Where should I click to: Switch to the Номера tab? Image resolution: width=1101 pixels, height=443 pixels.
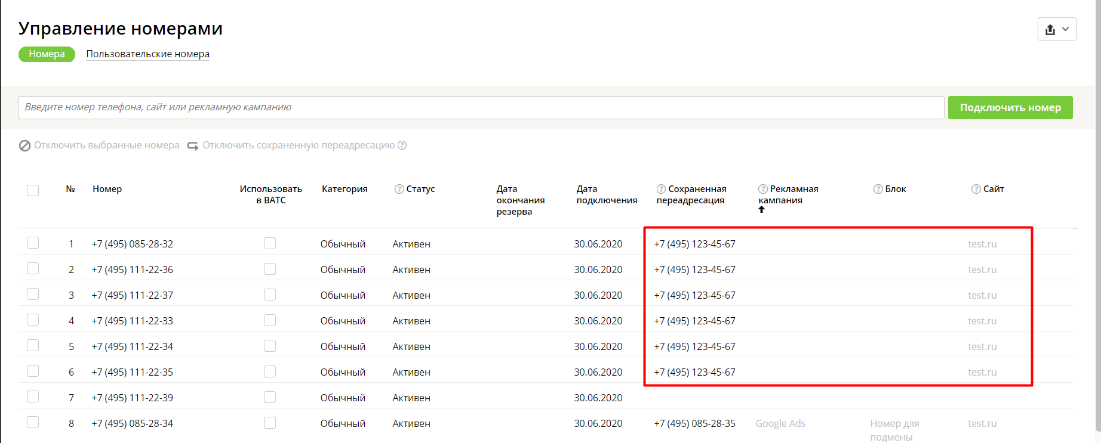(x=47, y=54)
